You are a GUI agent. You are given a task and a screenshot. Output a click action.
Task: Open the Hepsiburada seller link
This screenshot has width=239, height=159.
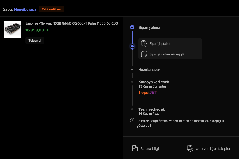tap(25, 9)
